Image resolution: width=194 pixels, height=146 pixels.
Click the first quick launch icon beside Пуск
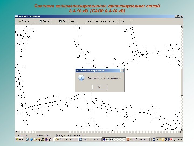coord(27,140)
